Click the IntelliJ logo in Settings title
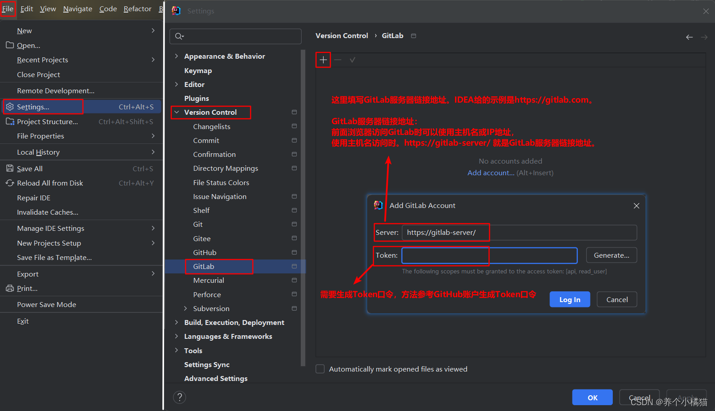715x411 pixels. [176, 11]
